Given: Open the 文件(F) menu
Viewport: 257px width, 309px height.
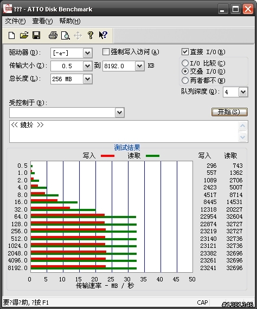Looking at the screenshot, I should [x=15, y=21].
